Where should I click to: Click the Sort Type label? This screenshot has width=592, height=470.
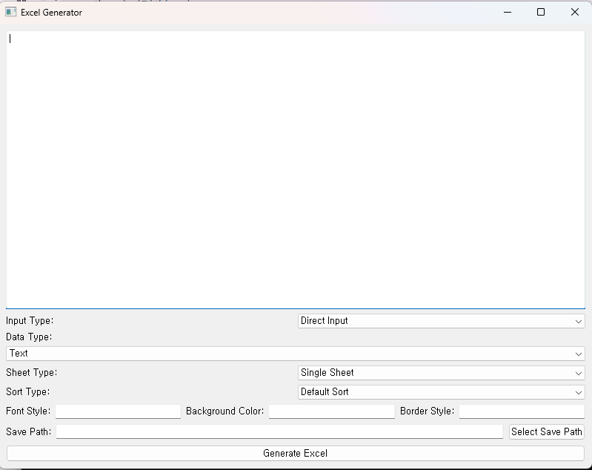pyautogui.click(x=28, y=392)
